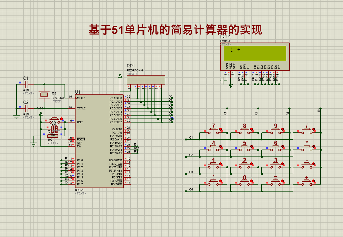
Task: Select the X1 crystal symbol
Action: 44,94
